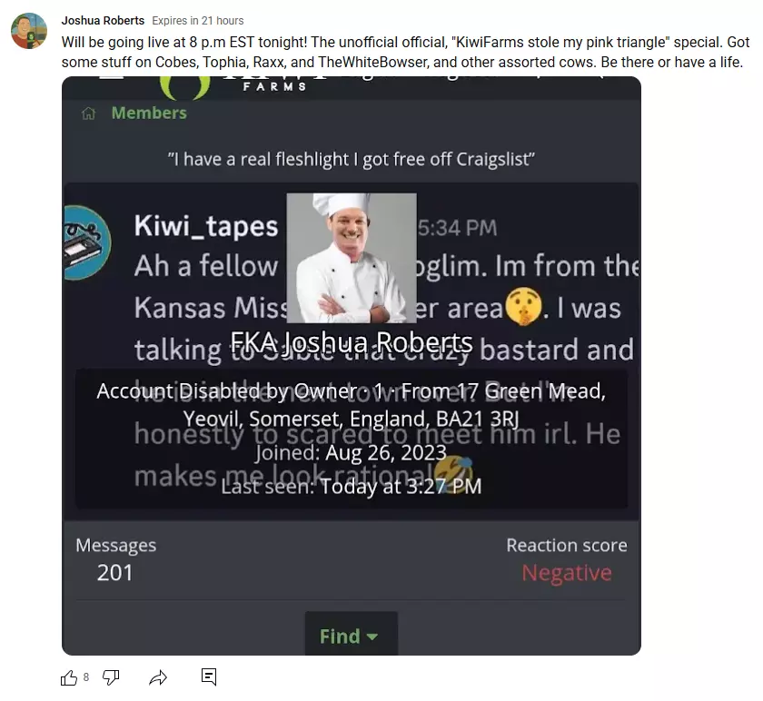Image resolution: width=763 pixels, height=701 pixels.
Task: Click the Negative reaction score
Action: [x=567, y=573]
